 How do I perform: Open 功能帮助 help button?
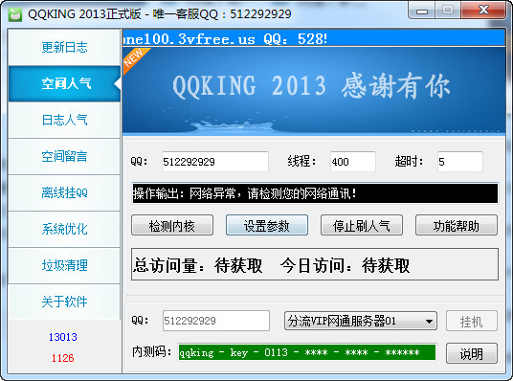457,225
